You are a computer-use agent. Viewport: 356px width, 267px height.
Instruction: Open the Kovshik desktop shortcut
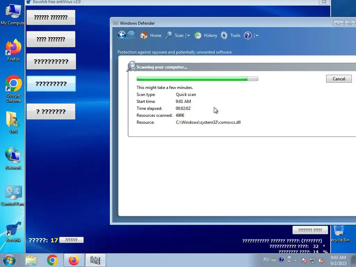pos(13,232)
